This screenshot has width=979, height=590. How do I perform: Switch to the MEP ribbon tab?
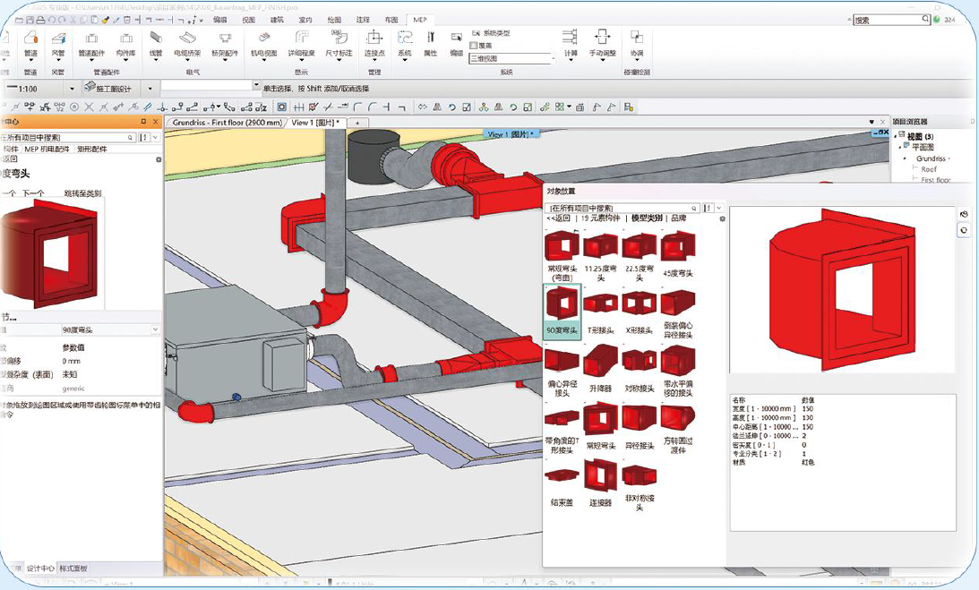[x=418, y=19]
